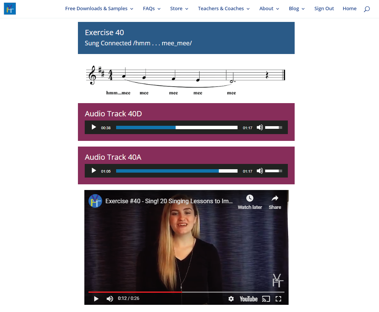
Task: Open the About menu item
Action: point(269,9)
